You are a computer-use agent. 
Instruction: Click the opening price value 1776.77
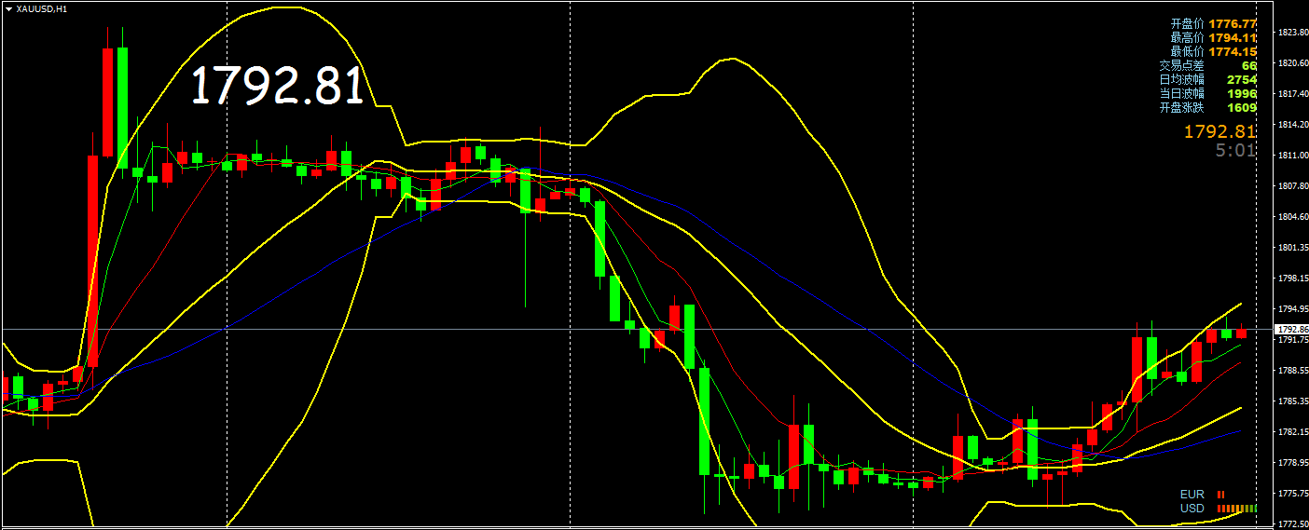click(1233, 23)
